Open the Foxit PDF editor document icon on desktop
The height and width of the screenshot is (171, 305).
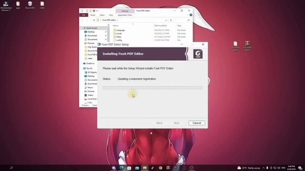click(x=235, y=46)
